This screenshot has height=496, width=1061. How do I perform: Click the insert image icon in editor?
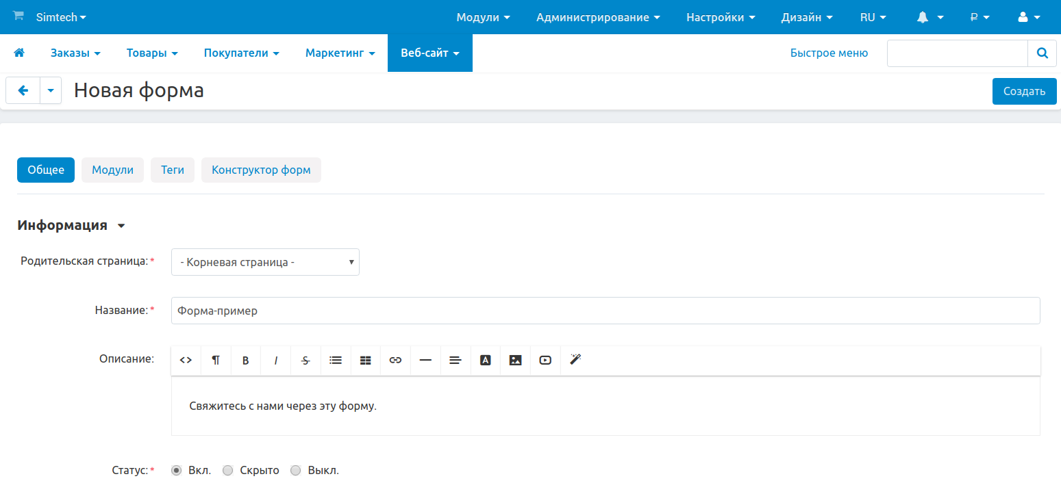[516, 360]
